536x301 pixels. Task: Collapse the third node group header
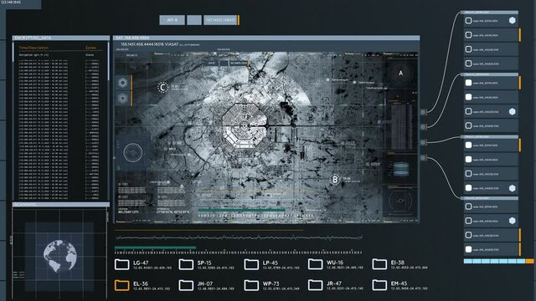[489, 137]
